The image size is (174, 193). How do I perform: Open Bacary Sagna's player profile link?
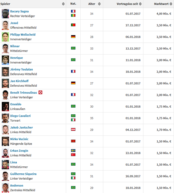19,11
